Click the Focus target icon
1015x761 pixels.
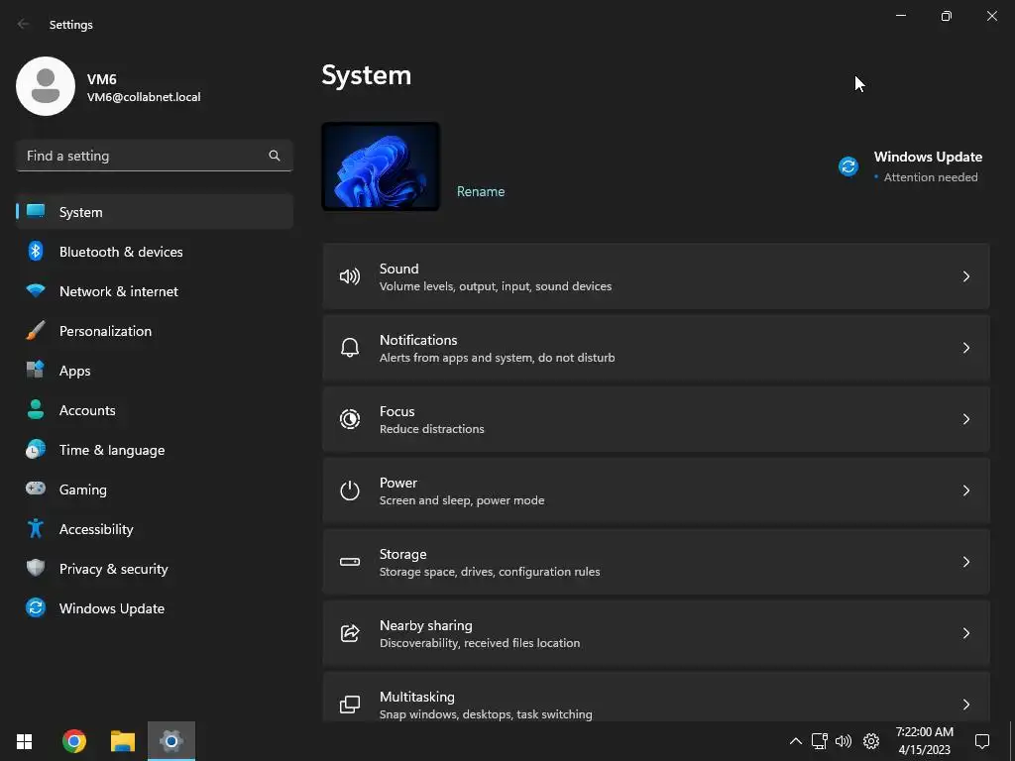pyautogui.click(x=350, y=419)
